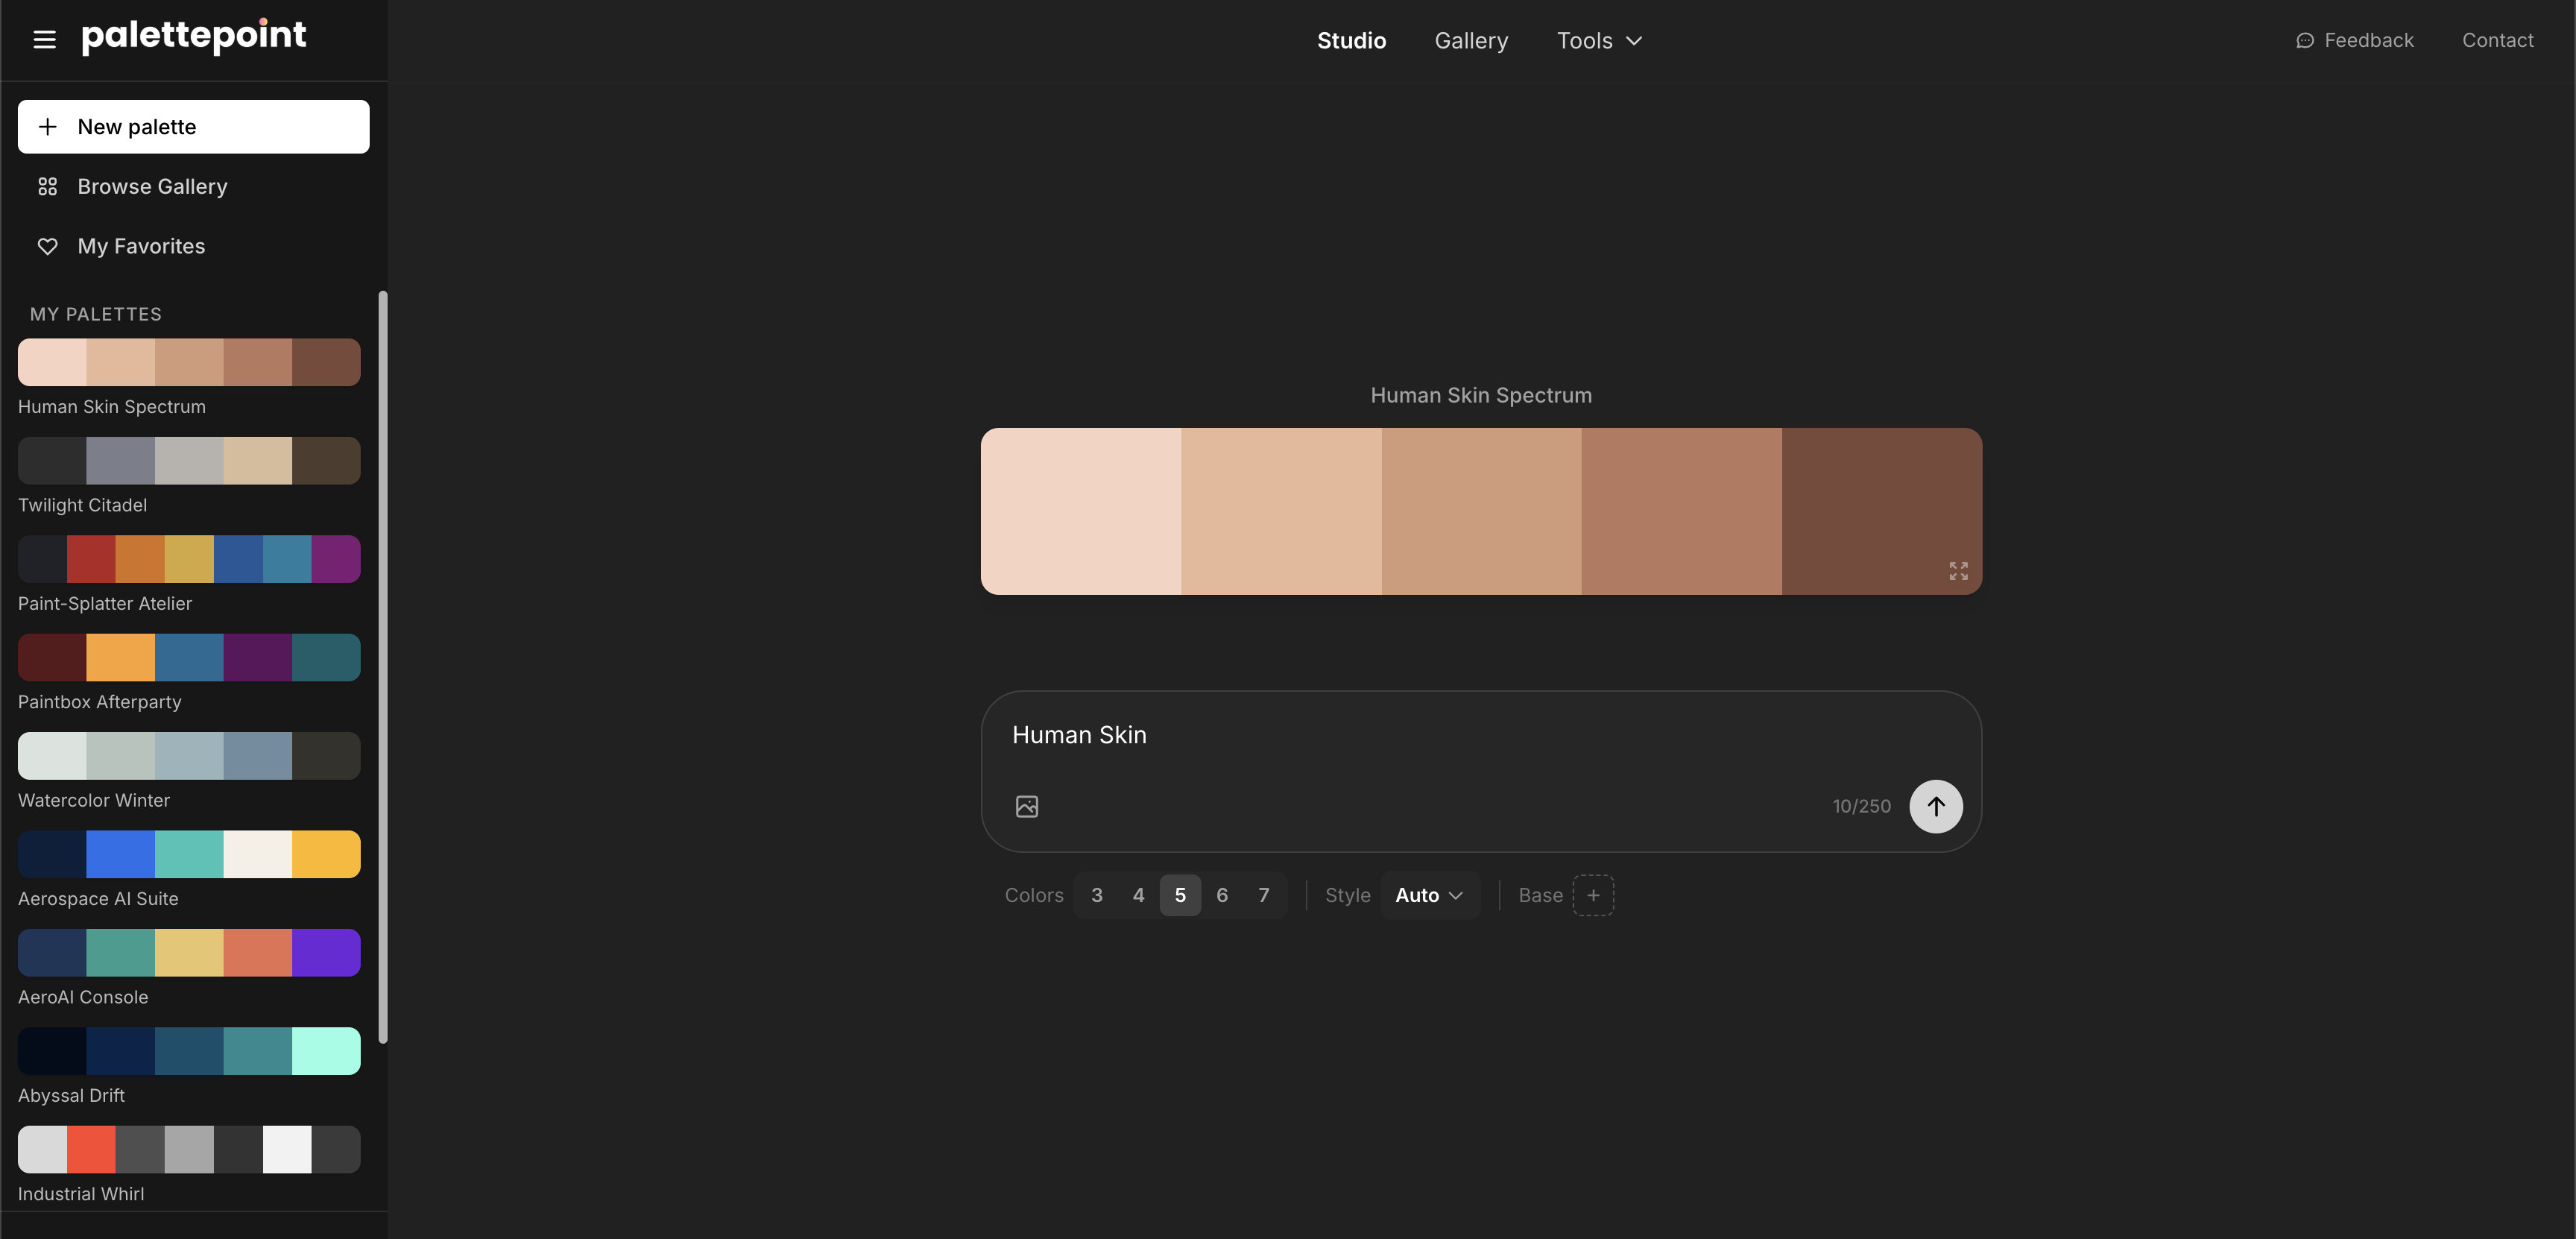Click the Browse Gallery grid icon
Image resolution: width=2576 pixels, height=1239 pixels.
(47, 187)
